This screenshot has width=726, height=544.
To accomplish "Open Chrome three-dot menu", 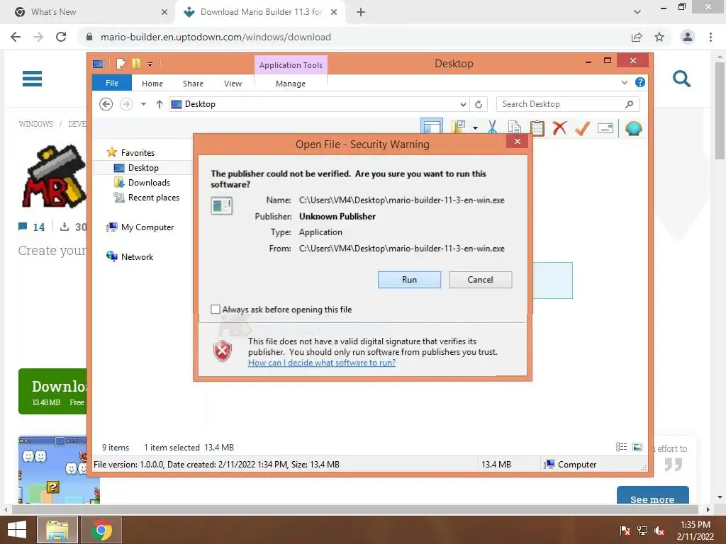I will [x=710, y=37].
